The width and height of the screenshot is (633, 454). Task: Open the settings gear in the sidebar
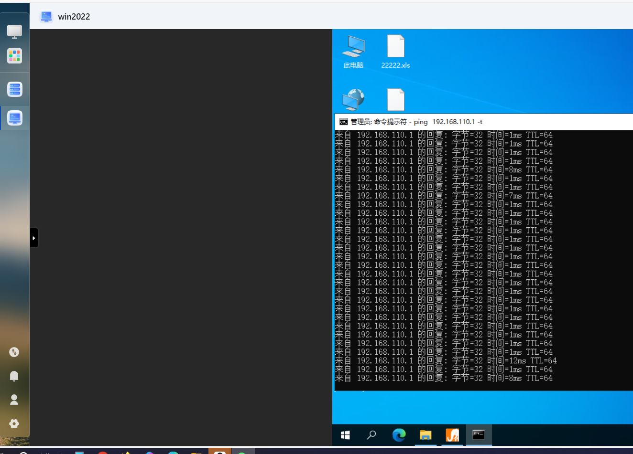(x=14, y=424)
